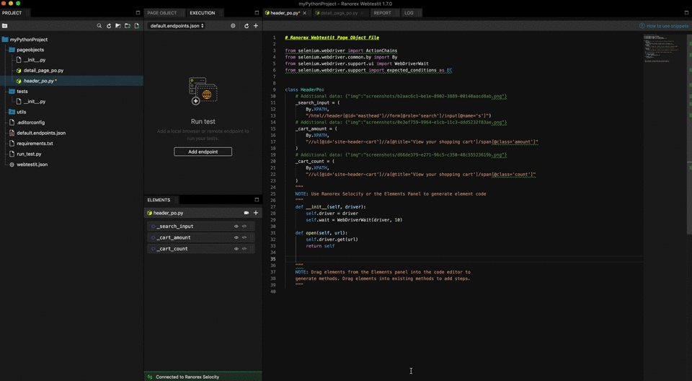Click the header_po.py label in Elements panel
692x381 pixels.
tap(168, 213)
